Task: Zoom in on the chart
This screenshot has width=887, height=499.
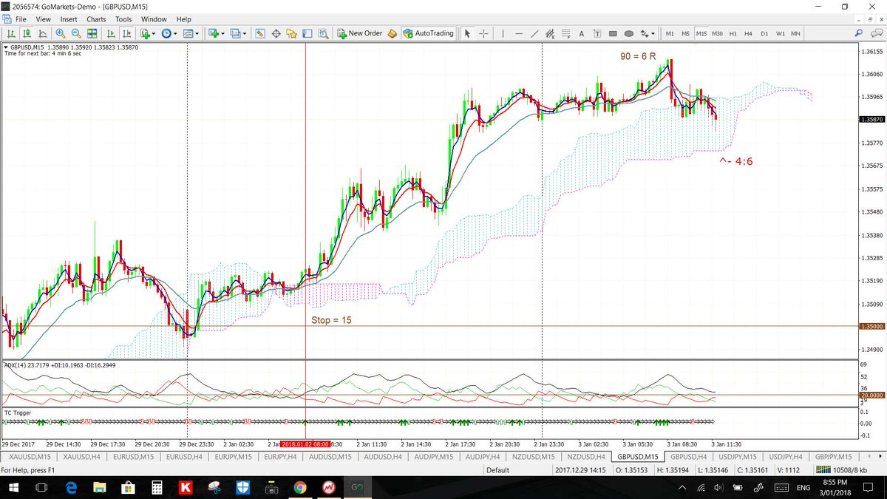Action: coord(60,33)
